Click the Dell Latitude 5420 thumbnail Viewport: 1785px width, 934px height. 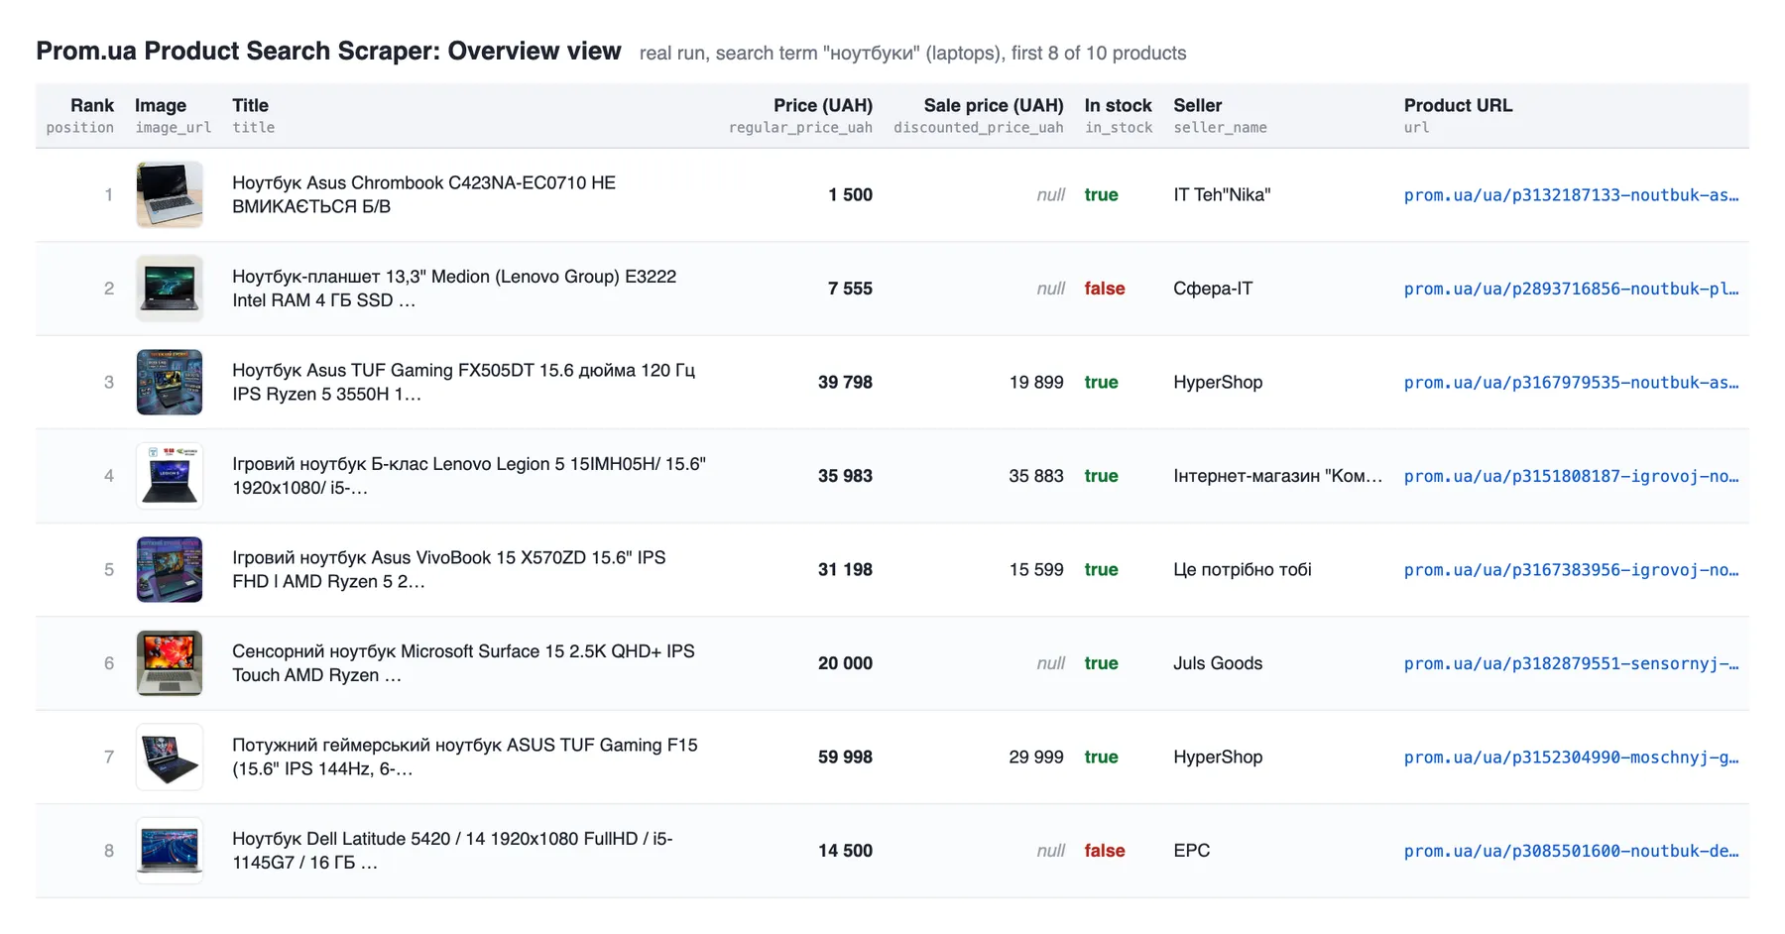click(x=170, y=851)
